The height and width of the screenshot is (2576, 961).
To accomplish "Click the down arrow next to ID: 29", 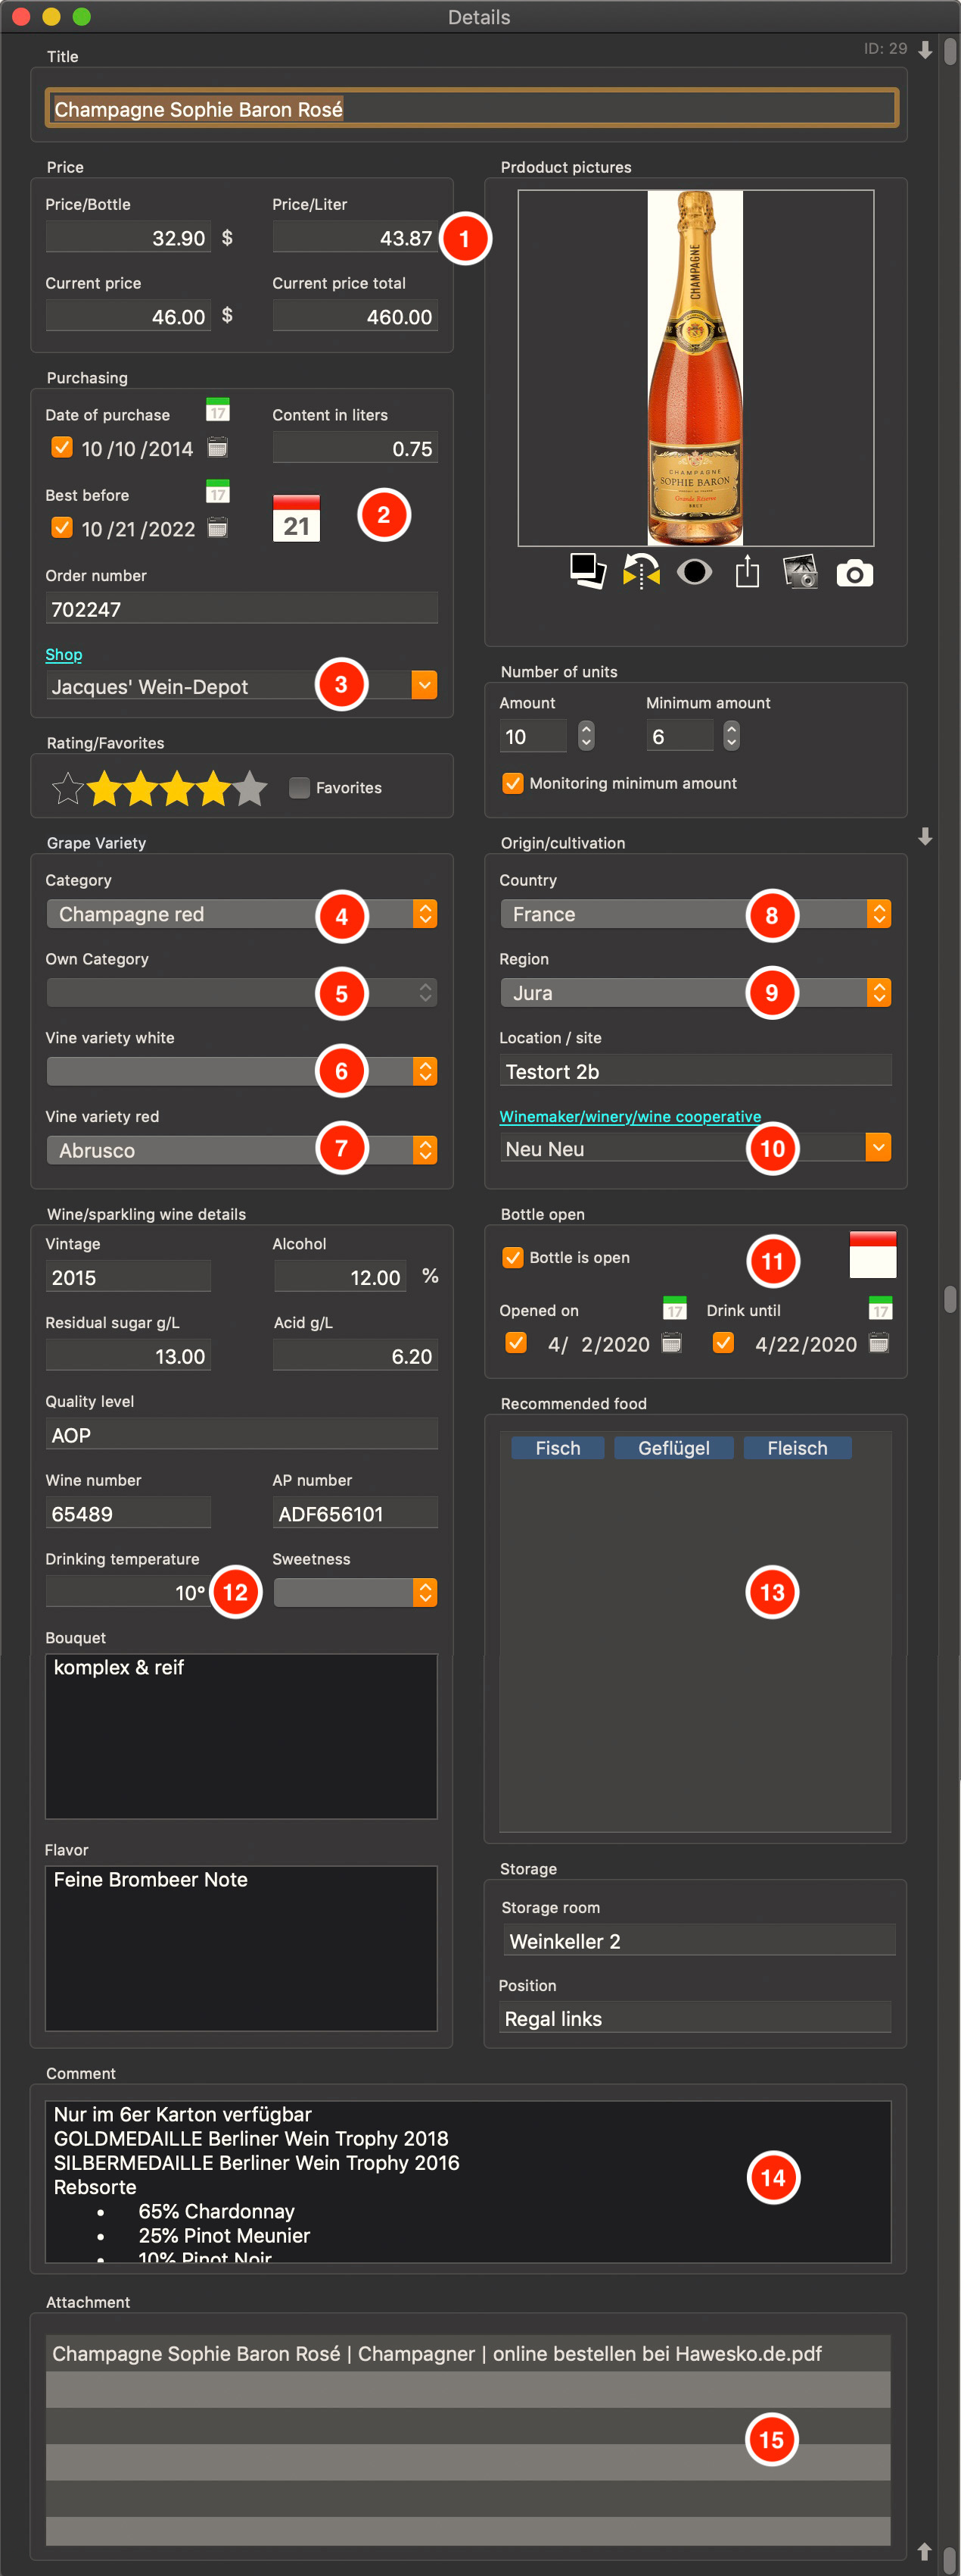I will (925, 50).
